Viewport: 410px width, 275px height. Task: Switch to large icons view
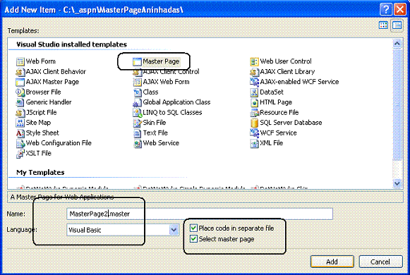383,25
